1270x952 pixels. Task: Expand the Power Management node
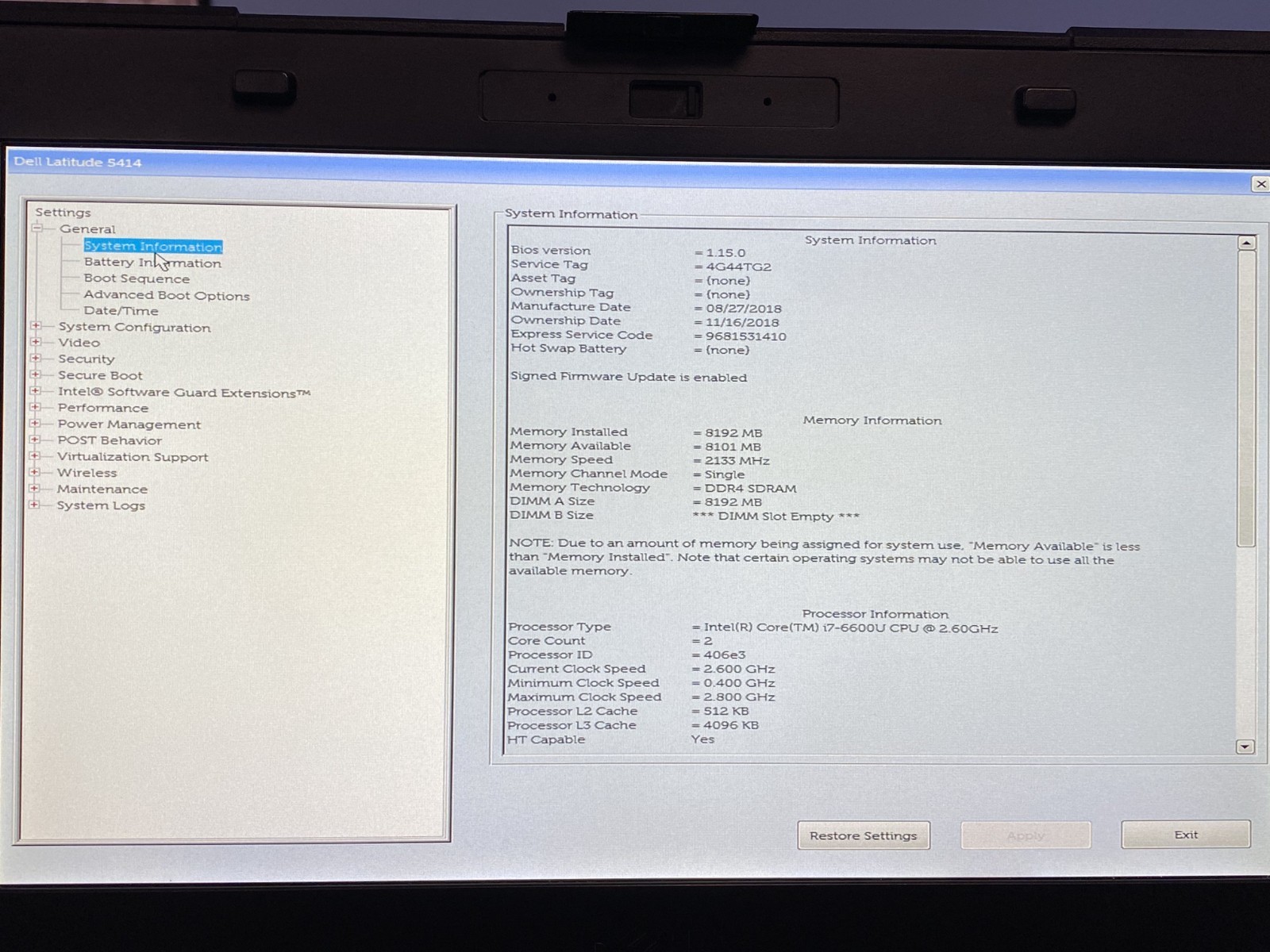[x=35, y=424]
